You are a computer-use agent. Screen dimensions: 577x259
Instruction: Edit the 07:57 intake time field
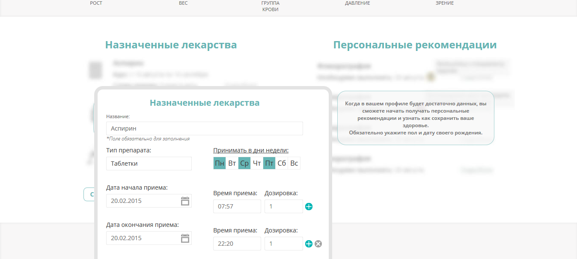(x=237, y=206)
